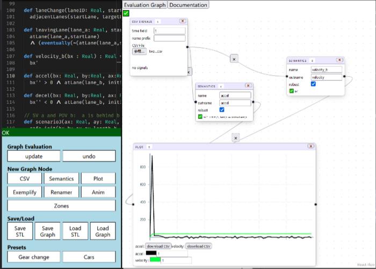Click the Save Graph button
Image resolution: width=376 pixels, height=269 pixels.
pyautogui.click(x=47, y=231)
